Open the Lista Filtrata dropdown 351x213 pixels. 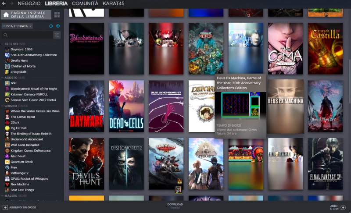[x=17, y=26]
